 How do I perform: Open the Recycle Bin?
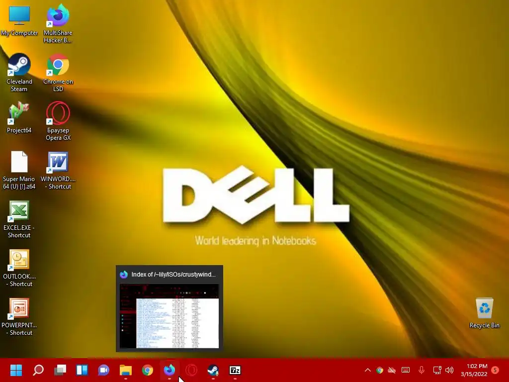point(484,313)
